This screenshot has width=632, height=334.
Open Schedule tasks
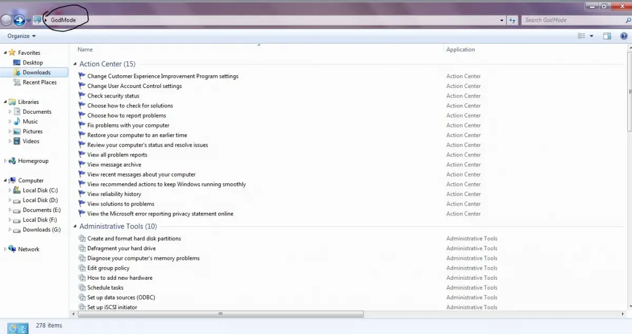click(105, 288)
